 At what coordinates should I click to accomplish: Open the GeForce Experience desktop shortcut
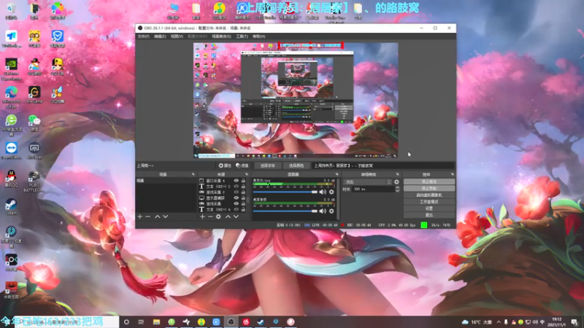(x=11, y=69)
